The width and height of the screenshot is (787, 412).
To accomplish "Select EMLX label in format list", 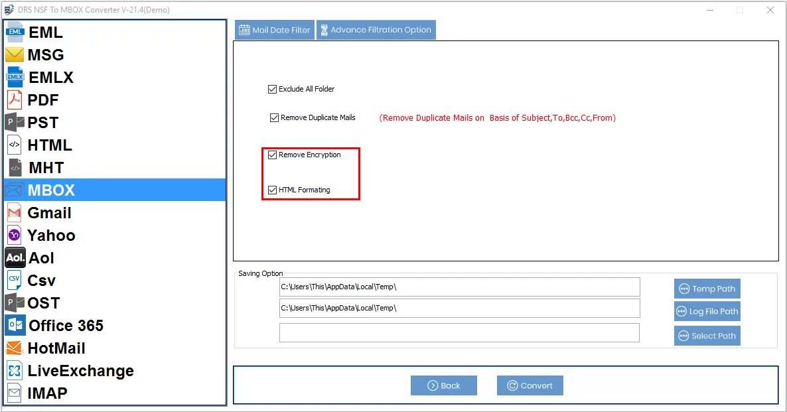I will (51, 77).
